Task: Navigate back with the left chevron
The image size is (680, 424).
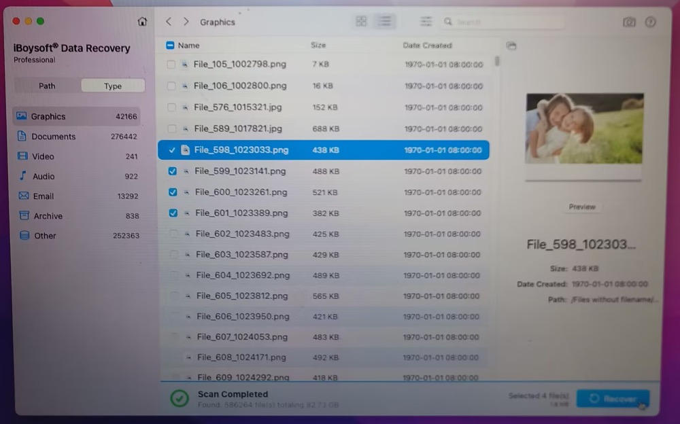Action: click(x=169, y=21)
